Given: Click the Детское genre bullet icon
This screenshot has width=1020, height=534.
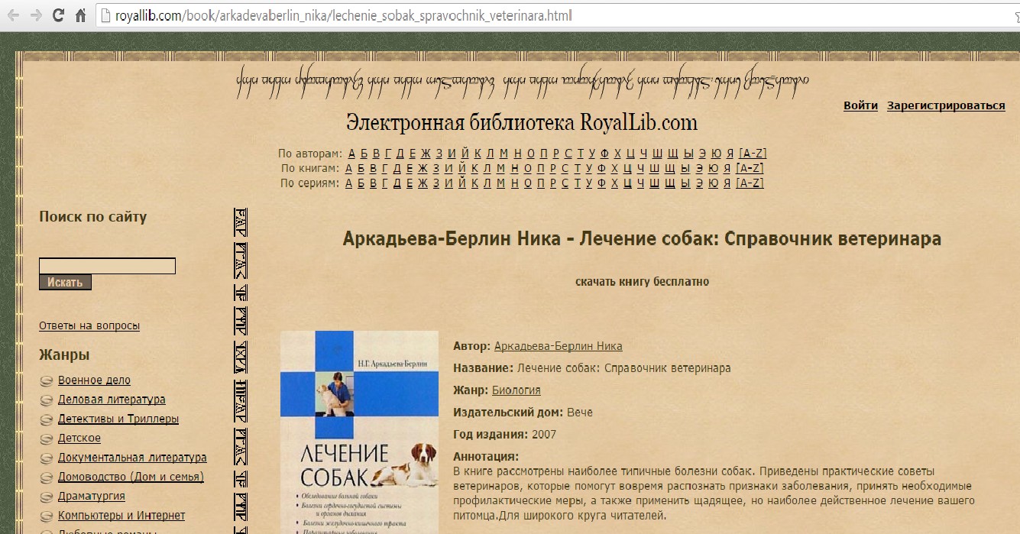Looking at the screenshot, I should click(46, 439).
